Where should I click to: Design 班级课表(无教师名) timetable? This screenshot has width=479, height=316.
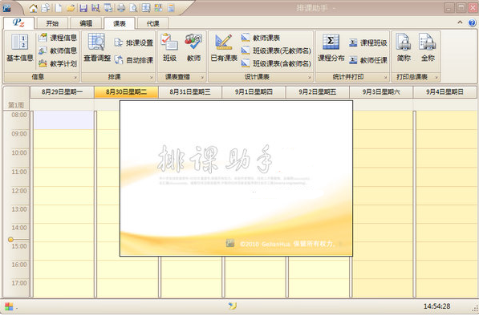pos(276,51)
